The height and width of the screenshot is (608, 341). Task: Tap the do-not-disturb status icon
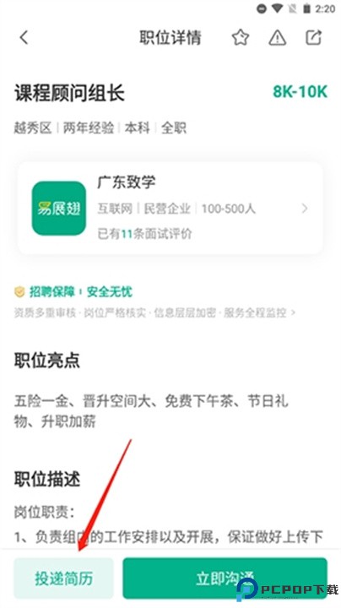[262, 8]
